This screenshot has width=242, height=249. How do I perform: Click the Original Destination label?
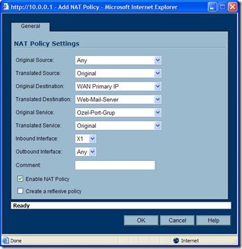40,86
